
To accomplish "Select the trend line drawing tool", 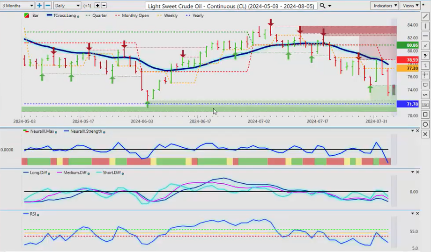I will [x=425, y=16].
